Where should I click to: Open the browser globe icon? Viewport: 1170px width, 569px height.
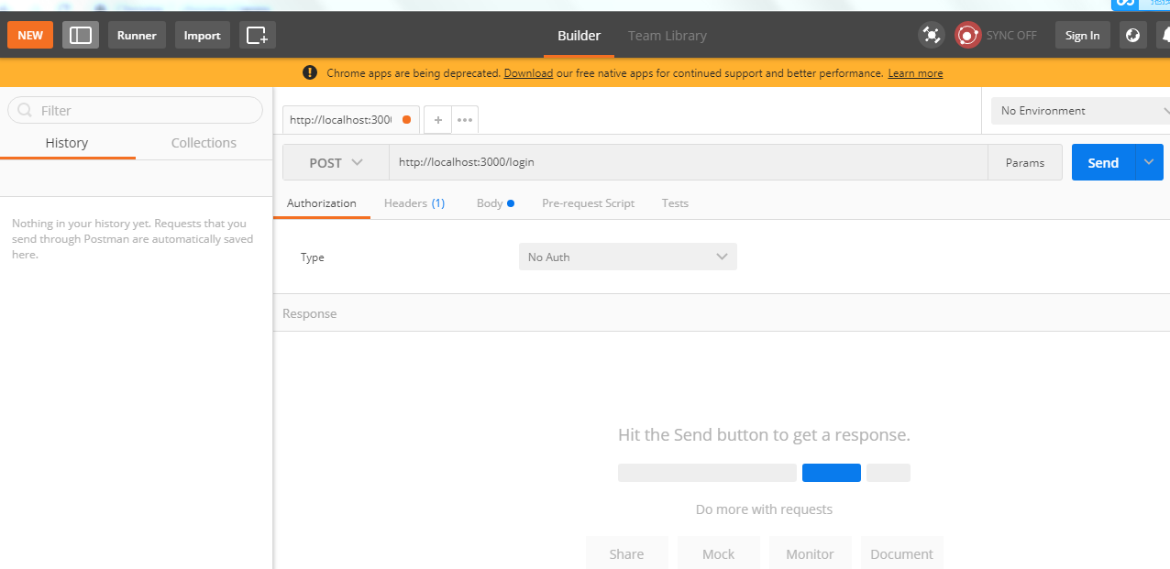(x=1133, y=35)
